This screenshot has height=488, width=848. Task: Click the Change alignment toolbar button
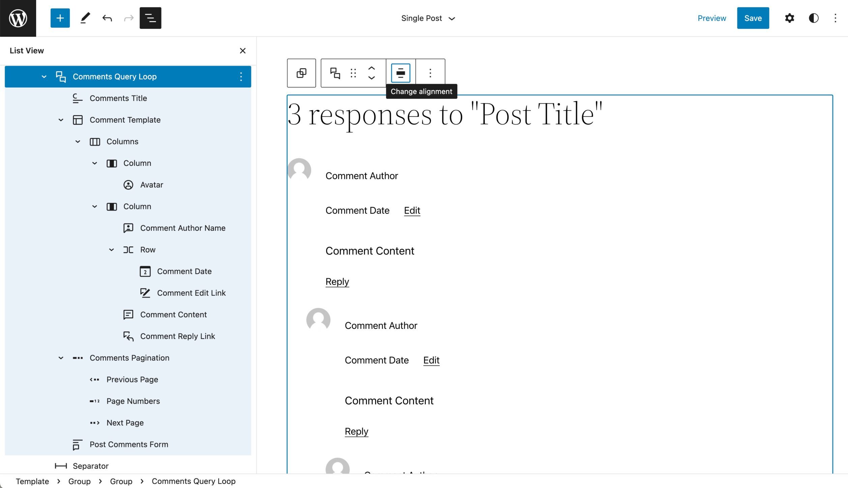pos(400,73)
